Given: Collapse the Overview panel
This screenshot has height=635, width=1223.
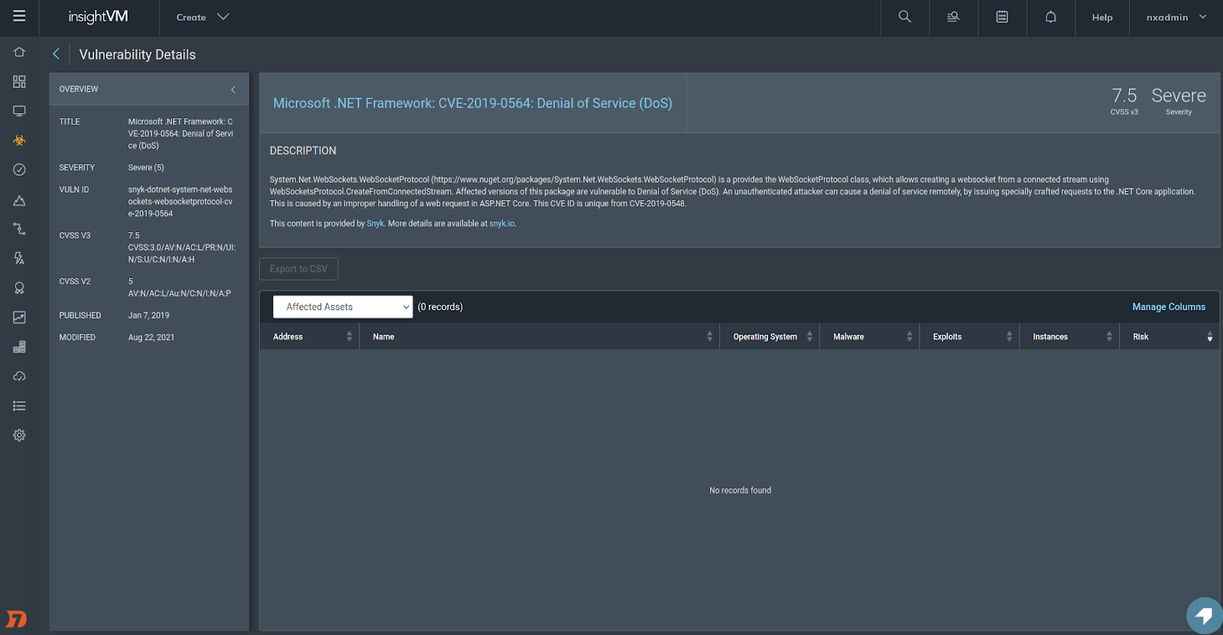Looking at the screenshot, I should (x=233, y=89).
